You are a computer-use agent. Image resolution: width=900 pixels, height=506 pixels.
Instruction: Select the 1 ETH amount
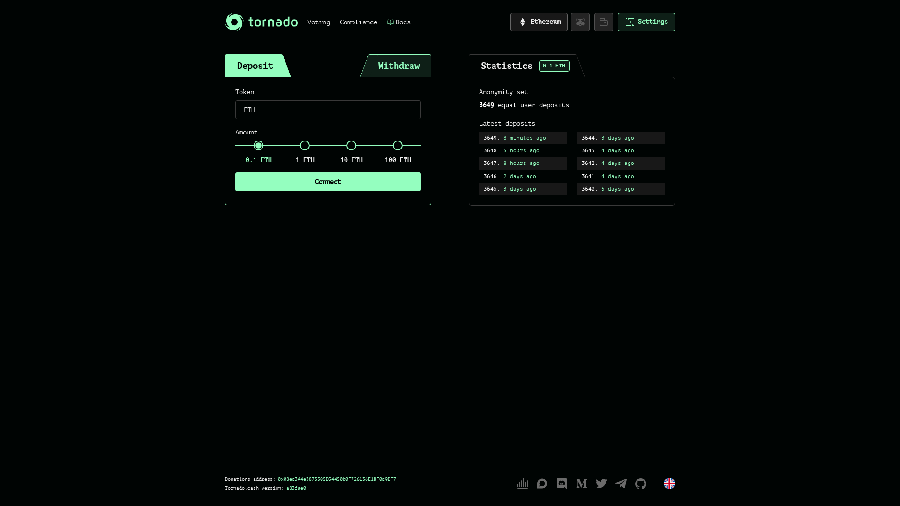[x=305, y=146]
